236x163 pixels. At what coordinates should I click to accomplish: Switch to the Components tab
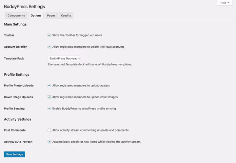pyautogui.click(x=16, y=15)
